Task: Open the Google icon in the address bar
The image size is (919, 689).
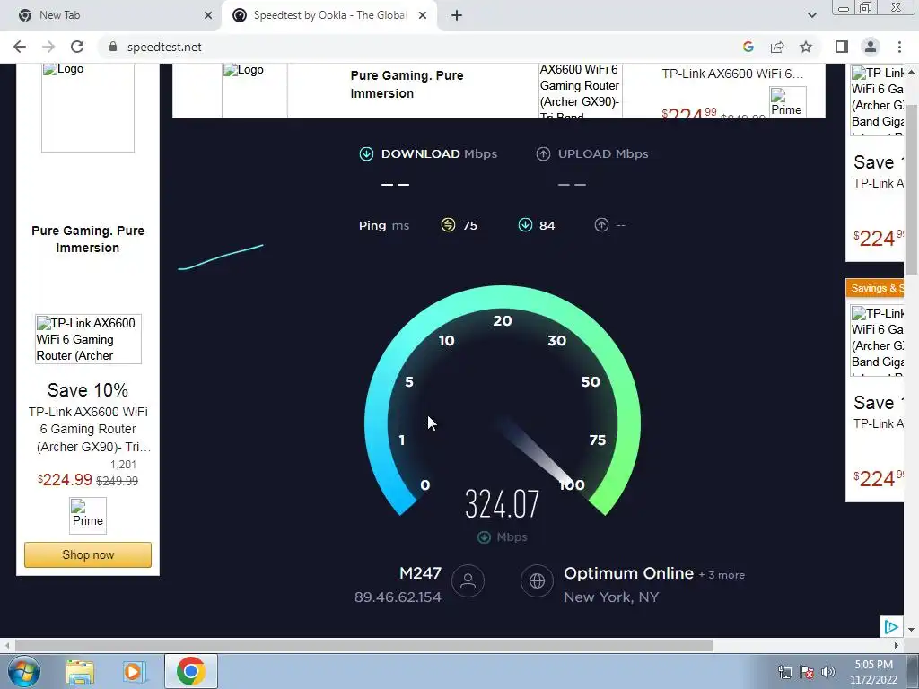Action: [748, 47]
